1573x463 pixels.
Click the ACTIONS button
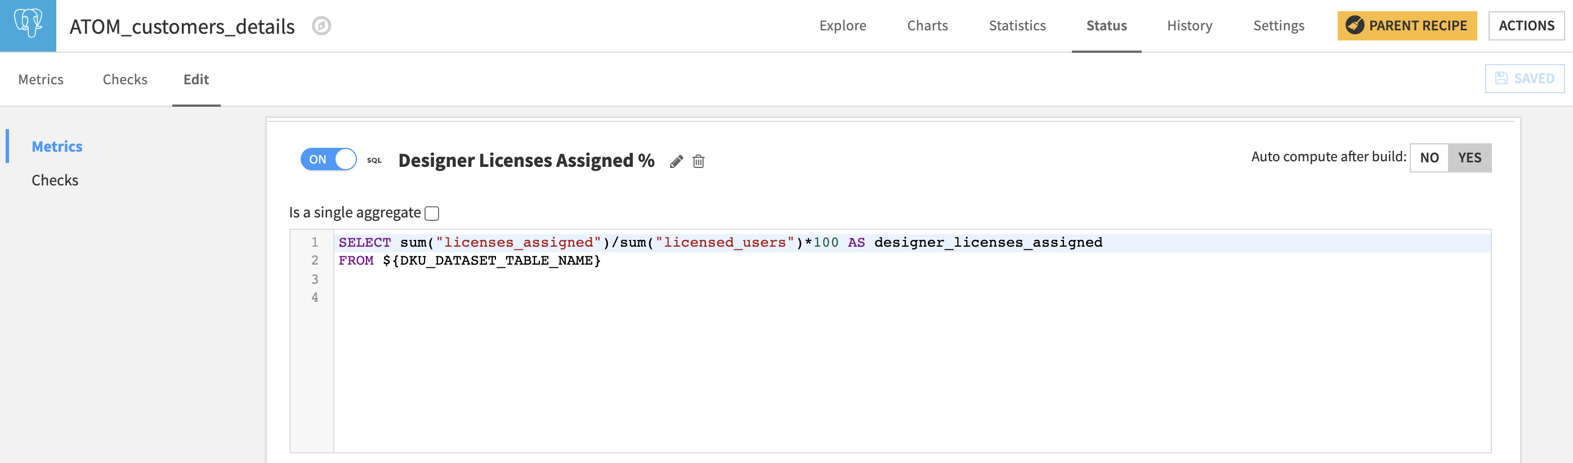point(1527,26)
